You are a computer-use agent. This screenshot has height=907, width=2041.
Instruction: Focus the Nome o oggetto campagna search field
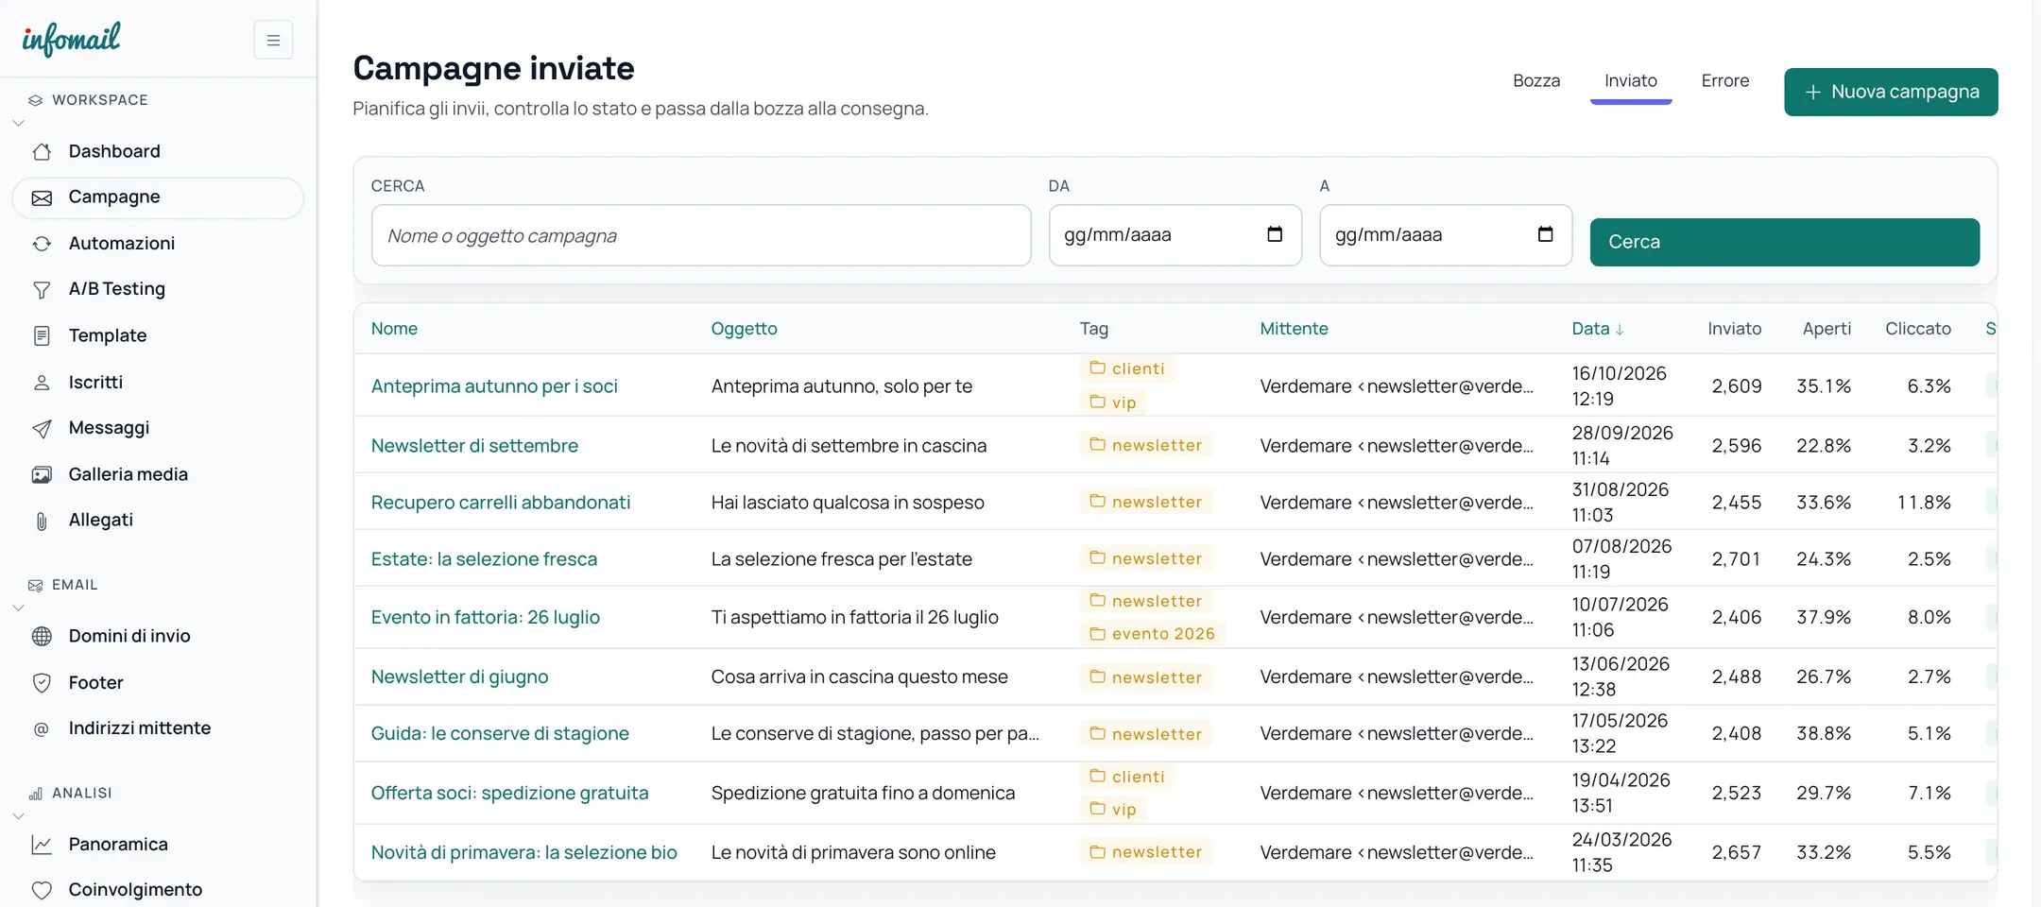click(701, 235)
